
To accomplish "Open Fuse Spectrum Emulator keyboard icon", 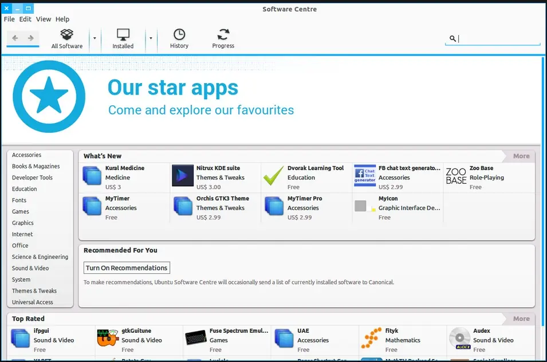I will point(196,337).
